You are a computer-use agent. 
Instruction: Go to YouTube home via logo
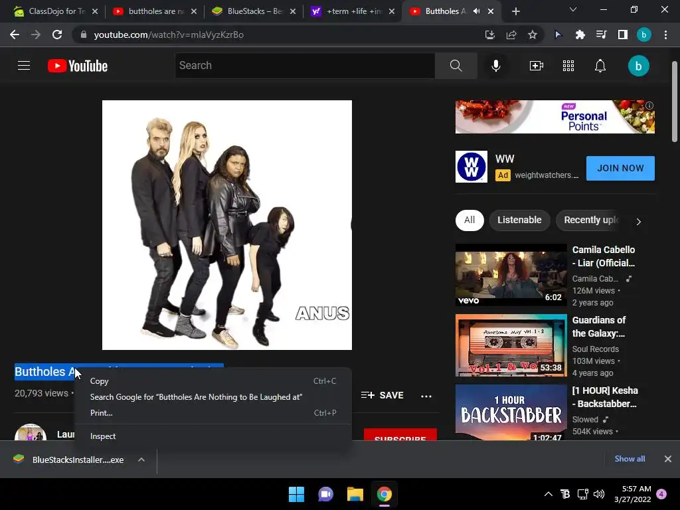pos(78,66)
